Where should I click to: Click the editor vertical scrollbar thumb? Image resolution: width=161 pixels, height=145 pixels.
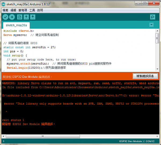[x=157, y=38]
